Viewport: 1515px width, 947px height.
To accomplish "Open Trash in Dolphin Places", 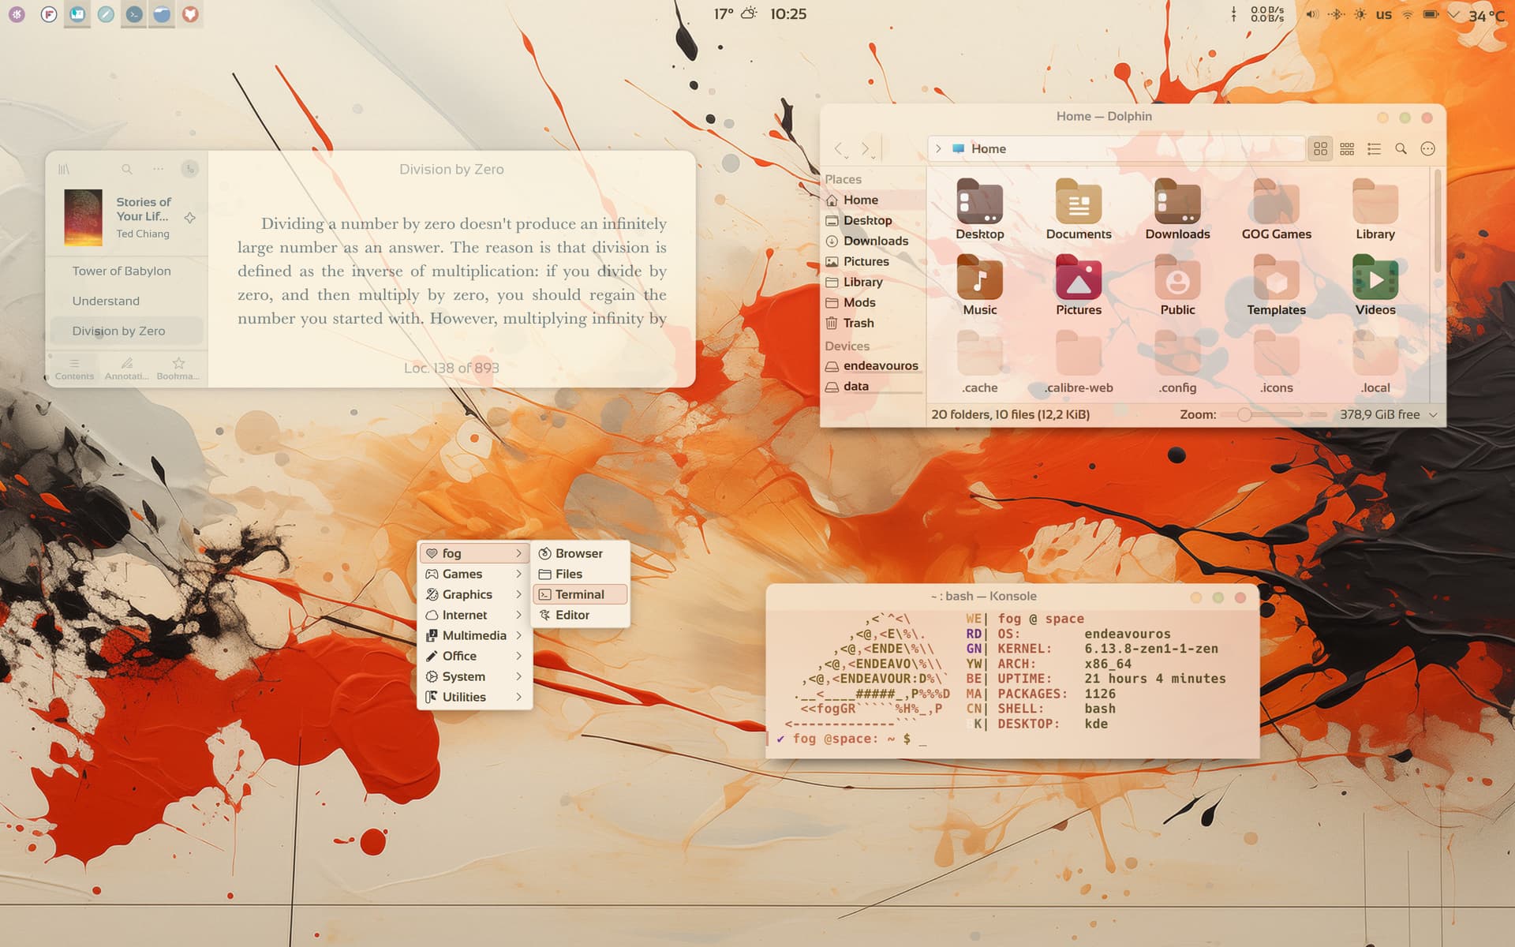I will coord(872,323).
